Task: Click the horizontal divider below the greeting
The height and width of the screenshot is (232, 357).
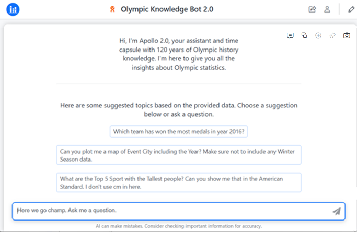Action: click(x=179, y=84)
